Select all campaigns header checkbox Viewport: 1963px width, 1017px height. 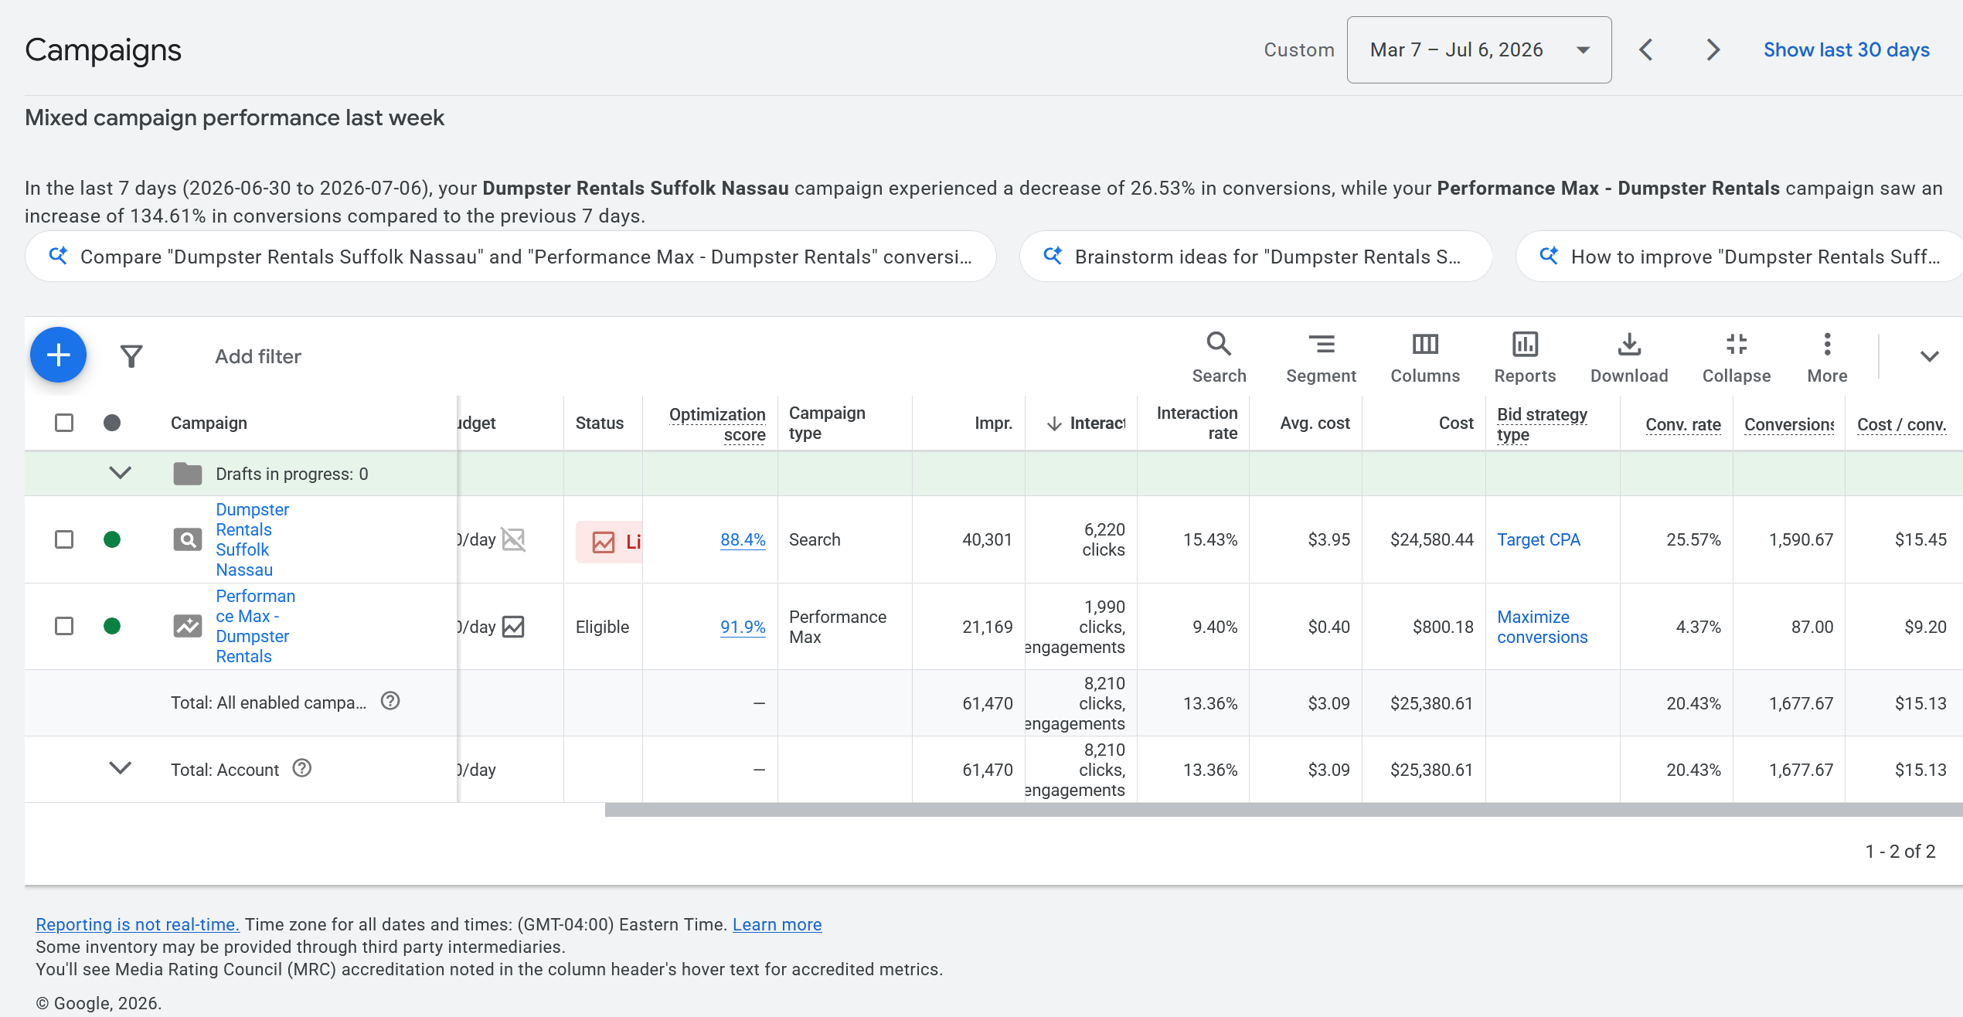(64, 423)
